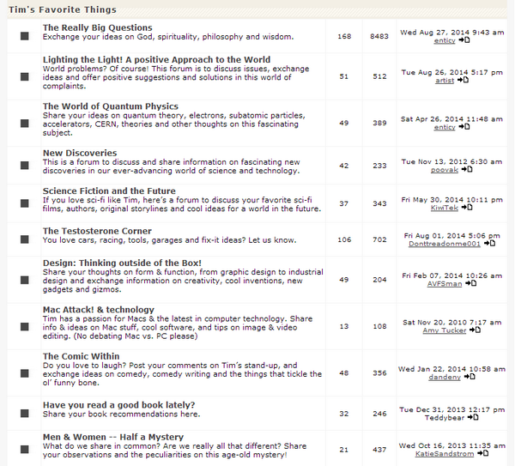The height and width of the screenshot is (466, 515).
Task: Open Mac Attack! & technology forum
Action: (99, 309)
